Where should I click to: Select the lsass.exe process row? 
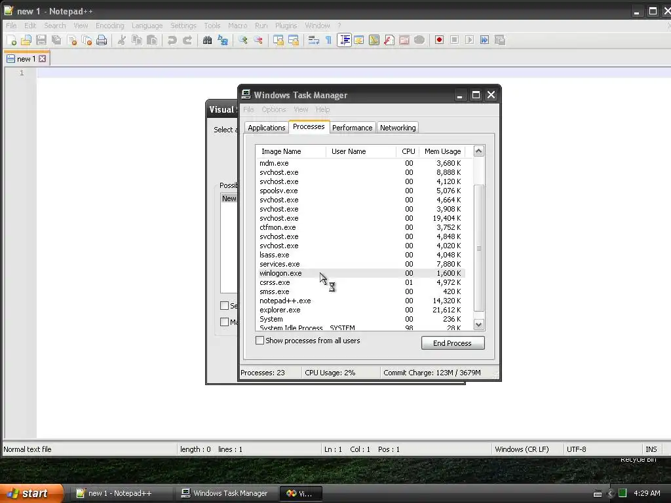click(361, 255)
